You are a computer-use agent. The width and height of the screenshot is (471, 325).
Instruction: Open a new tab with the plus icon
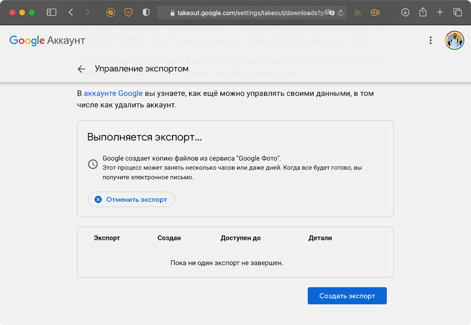click(x=440, y=12)
